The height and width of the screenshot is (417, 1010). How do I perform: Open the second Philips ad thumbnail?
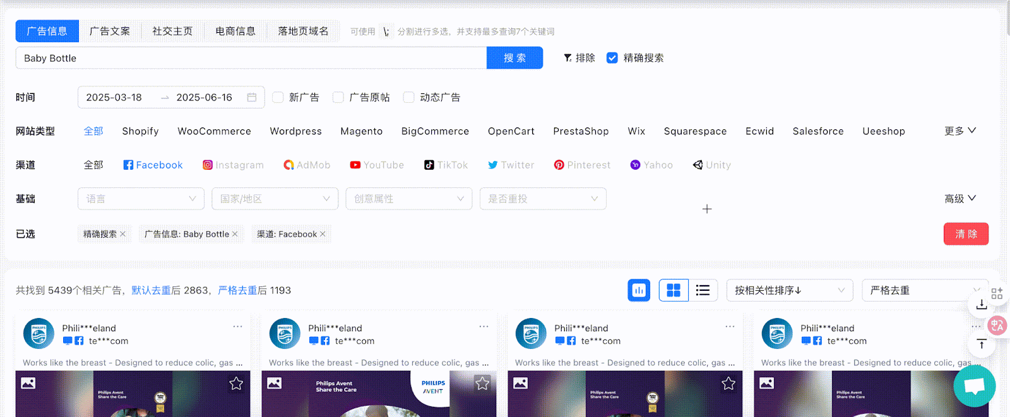coord(379,394)
